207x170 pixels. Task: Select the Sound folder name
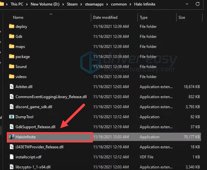coord(21,67)
